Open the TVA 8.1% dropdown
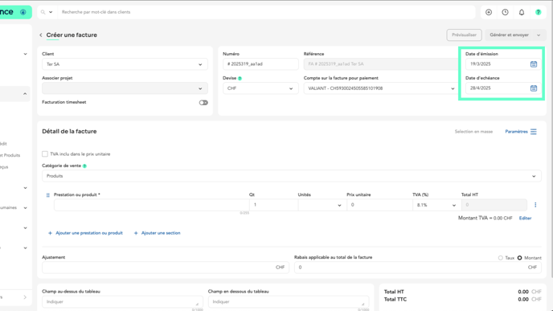The width and height of the screenshot is (553, 311). point(436,205)
